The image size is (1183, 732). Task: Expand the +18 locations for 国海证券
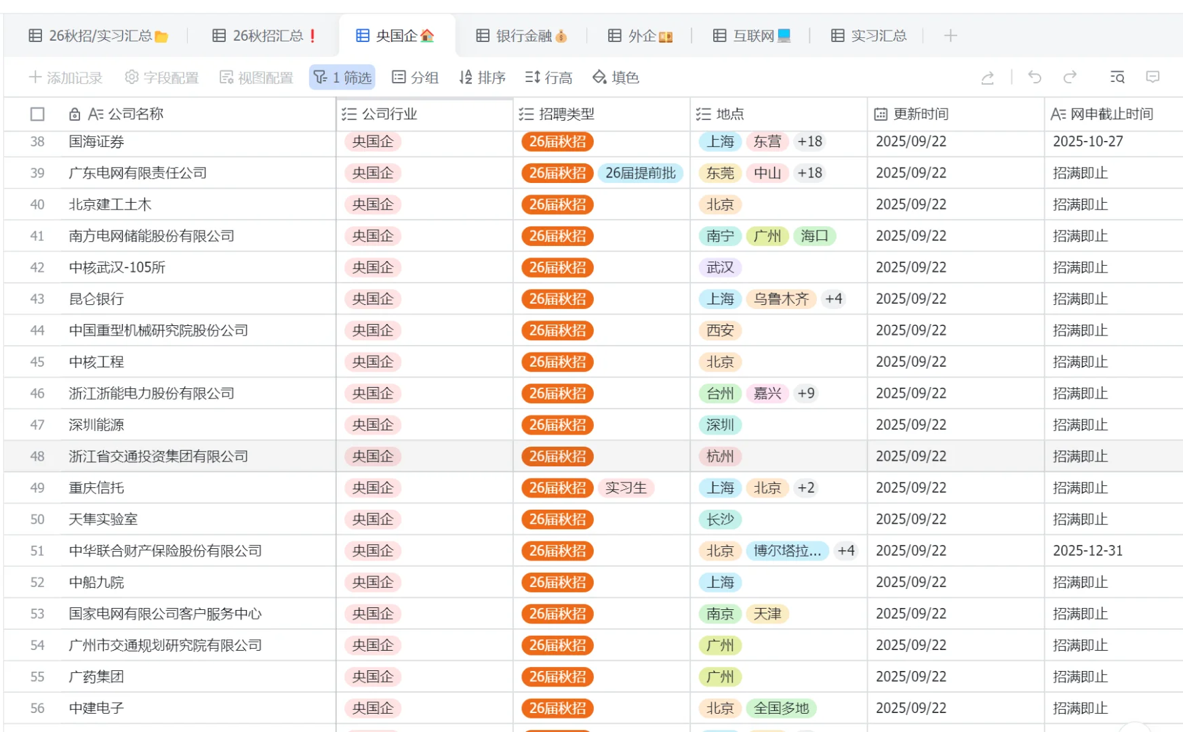click(809, 142)
